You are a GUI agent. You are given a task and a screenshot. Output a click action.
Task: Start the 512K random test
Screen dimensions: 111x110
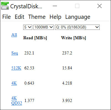point(16,68)
